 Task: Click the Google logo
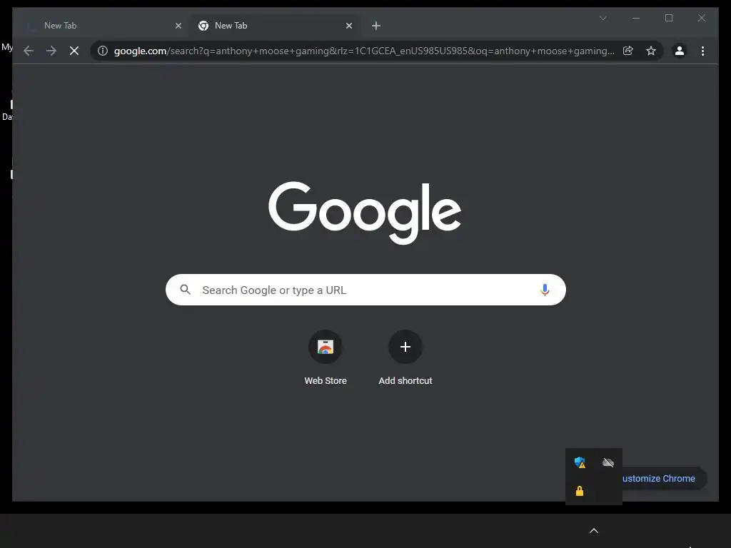coord(365,213)
